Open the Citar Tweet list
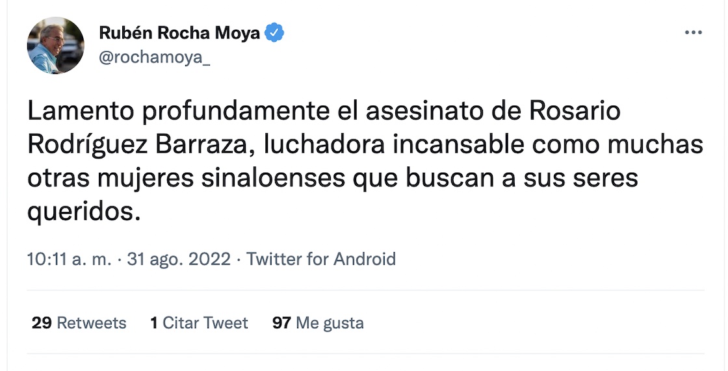This screenshot has width=728, height=371. [205, 323]
